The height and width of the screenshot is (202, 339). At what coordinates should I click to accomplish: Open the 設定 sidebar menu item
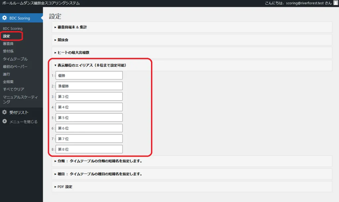[x=7, y=36]
